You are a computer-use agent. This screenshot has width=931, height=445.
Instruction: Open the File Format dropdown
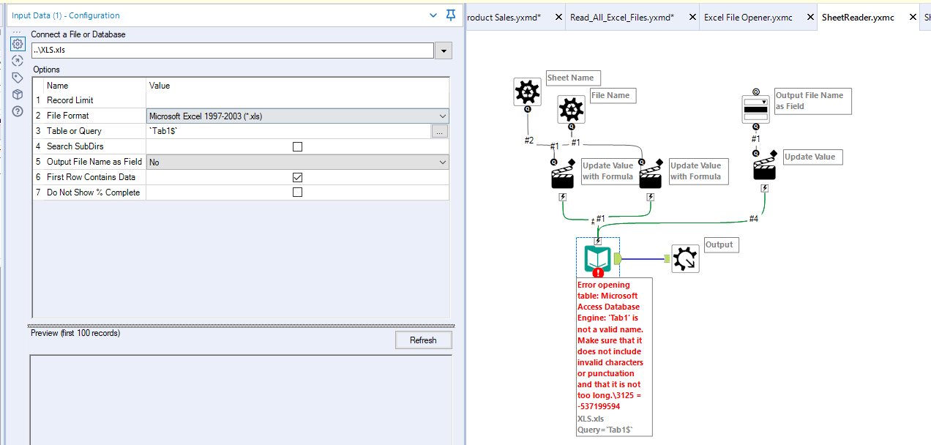tap(441, 115)
